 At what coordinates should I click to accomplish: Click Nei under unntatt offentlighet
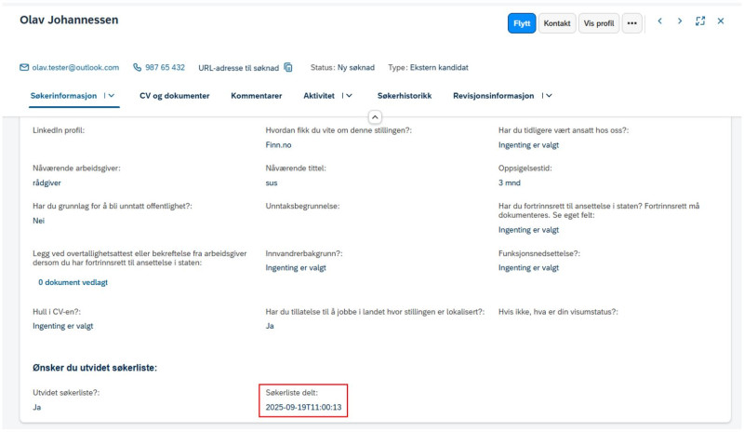pyautogui.click(x=38, y=221)
